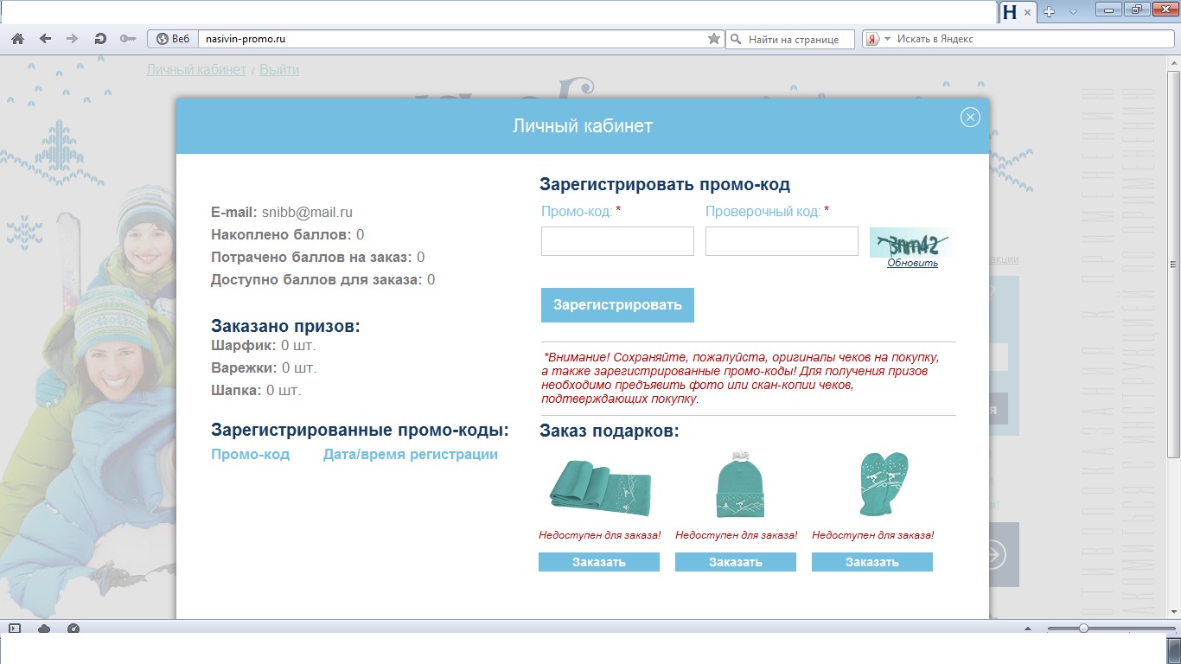Screen dimensions: 1181x664
Task: Open the closed tabs dropdown arrow
Action: pyautogui.click(x=1073, y=12)
